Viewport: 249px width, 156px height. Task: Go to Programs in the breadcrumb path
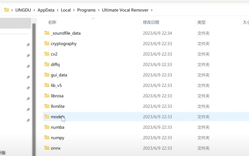[x=86, y=10]
